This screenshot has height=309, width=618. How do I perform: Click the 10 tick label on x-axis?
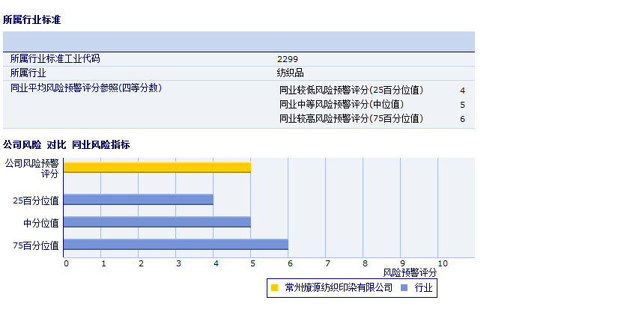pyautogui.click(x=442, y=263)
